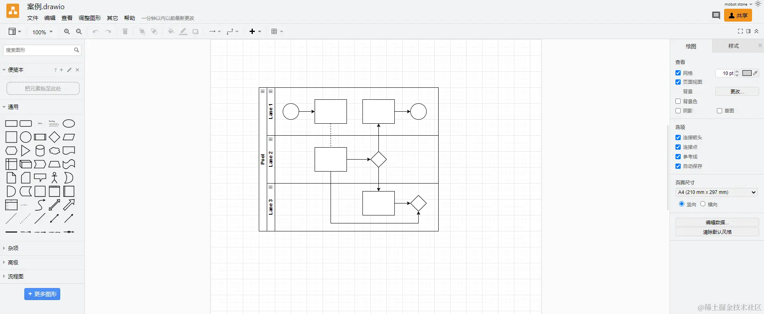Open the 帮助 menu
764x314 pixels.
point(130,18)
